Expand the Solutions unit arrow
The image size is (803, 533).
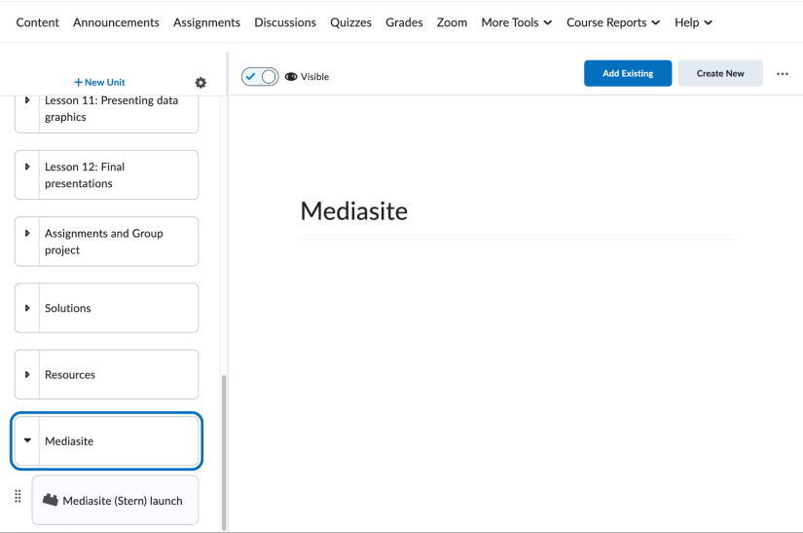pos(27,308)
